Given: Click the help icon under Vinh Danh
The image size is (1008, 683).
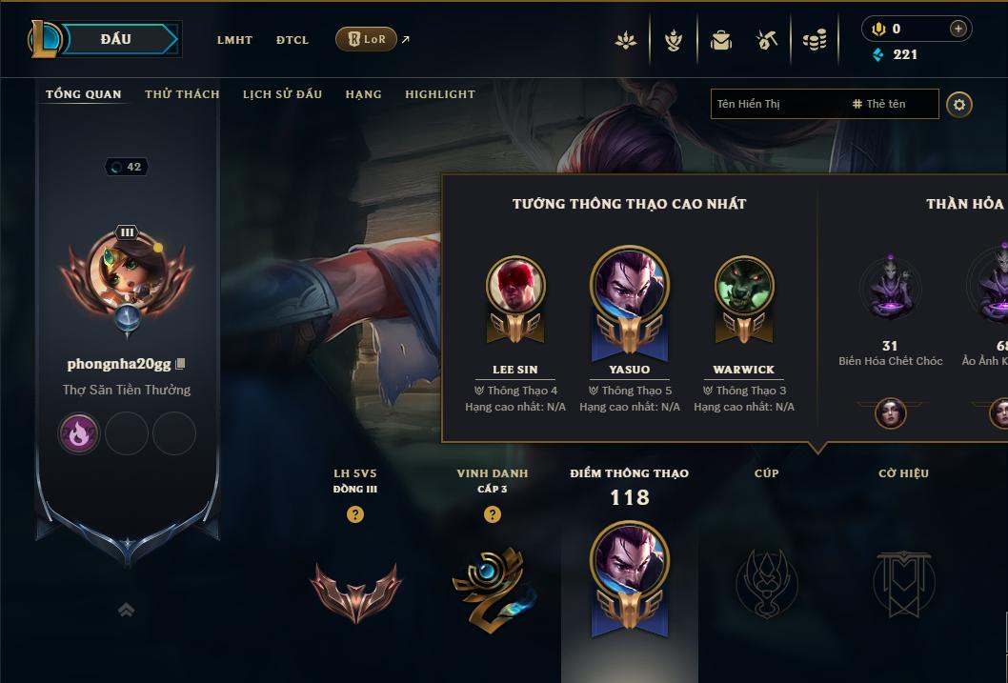Looking at the screenshot, I should coord(493,514).
